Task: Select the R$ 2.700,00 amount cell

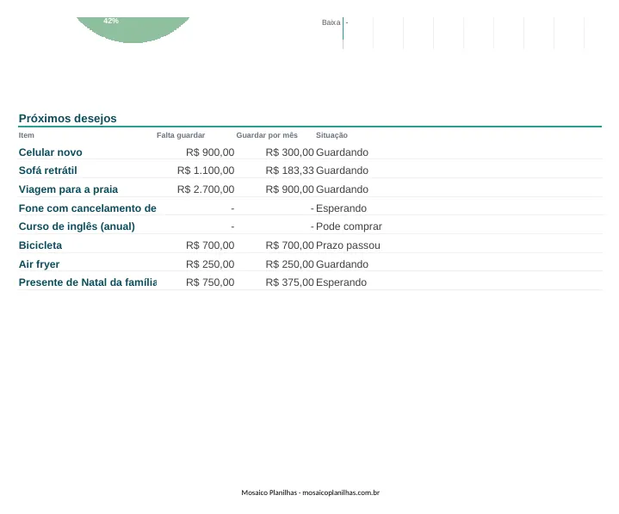Action: point(206,189)
